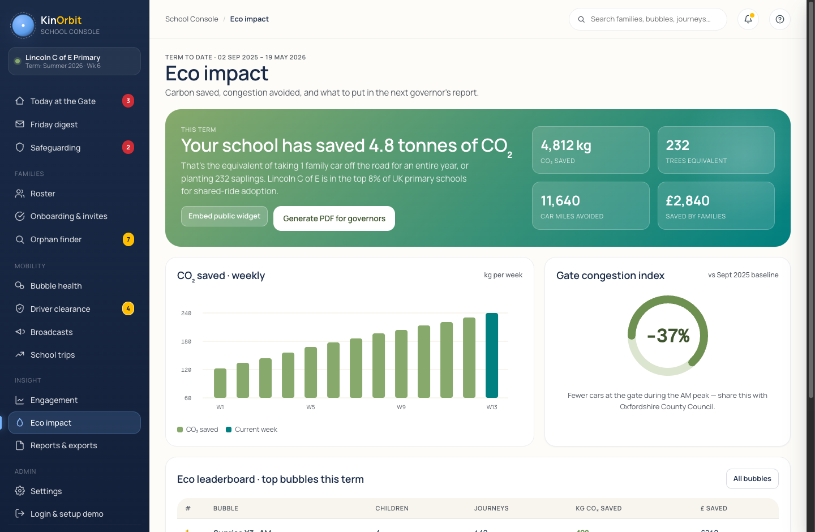Click the Roster people icon

(x=20, y=194)
